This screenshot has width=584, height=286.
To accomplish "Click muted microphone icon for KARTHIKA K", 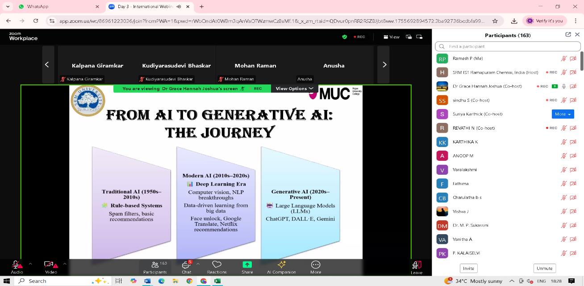I will (564, 142).
